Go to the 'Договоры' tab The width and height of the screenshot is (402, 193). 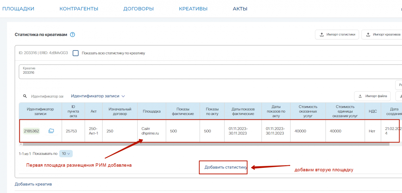pyautogui.click(x=138, y=9)
